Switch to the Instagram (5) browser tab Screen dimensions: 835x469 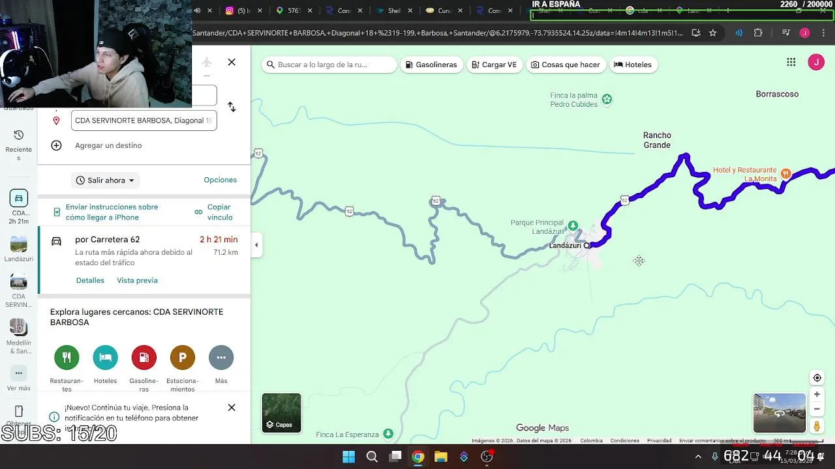[x=245, y=10]
